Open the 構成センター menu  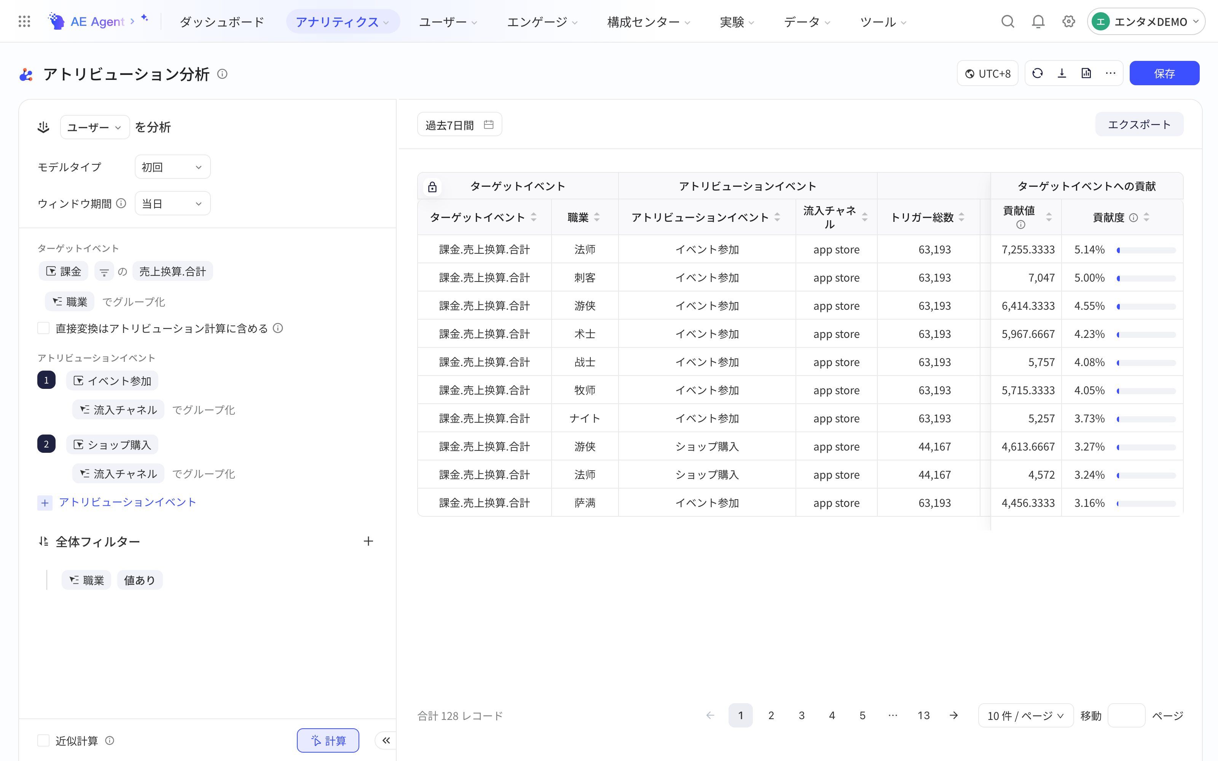648,22
